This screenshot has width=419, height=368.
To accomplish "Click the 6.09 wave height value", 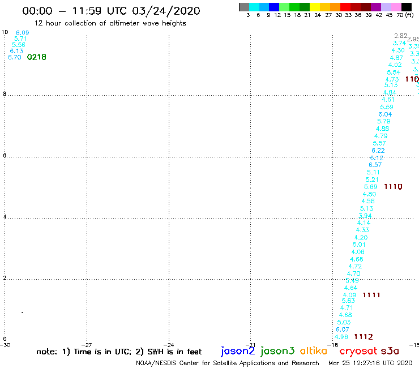I will [x=23, y=33].
